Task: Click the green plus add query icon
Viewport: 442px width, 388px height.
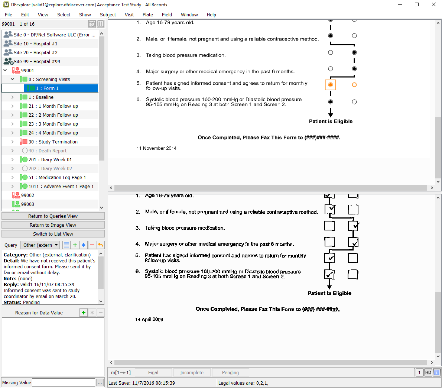Action: [x=75, y=245]
